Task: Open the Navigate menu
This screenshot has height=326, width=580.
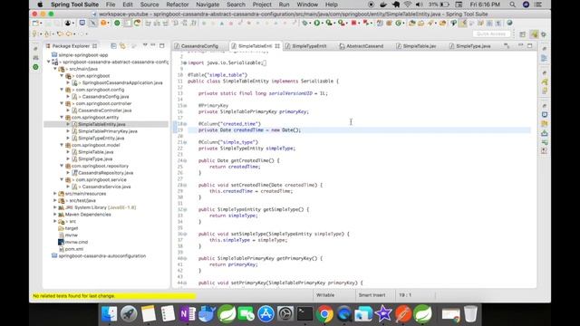Action: coord(208,5)
